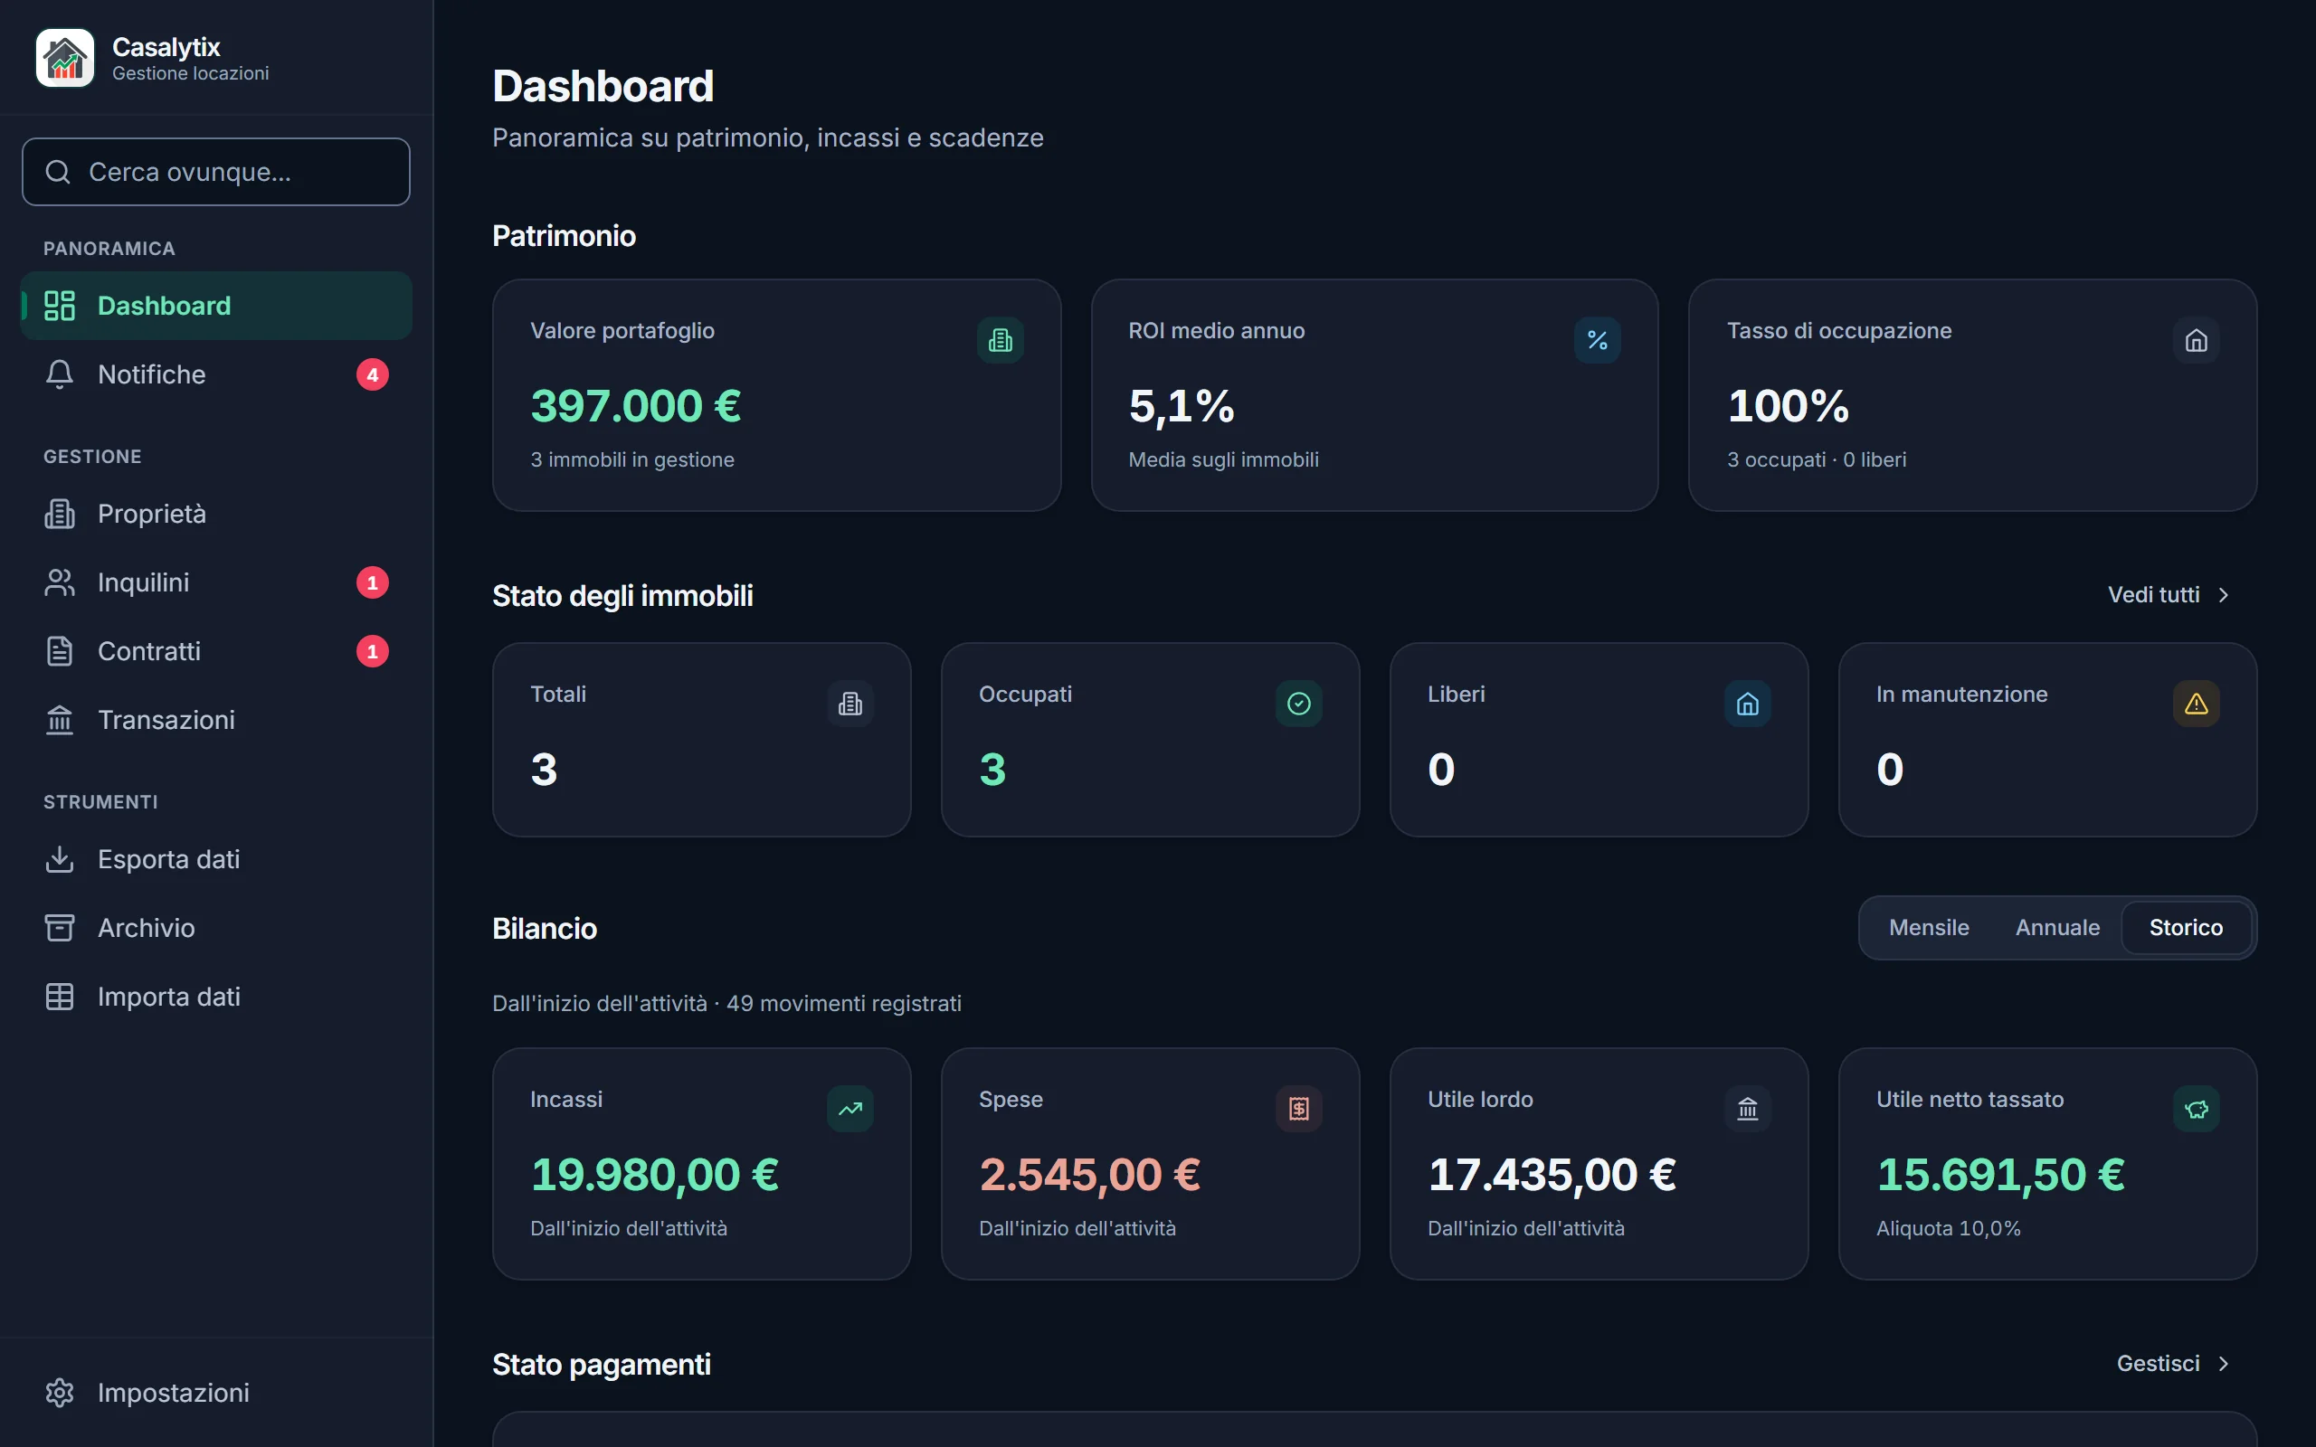Click the house icon on Liberi card

coord(1748,704)
